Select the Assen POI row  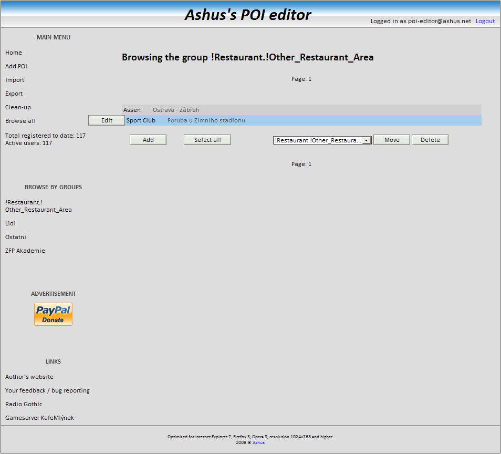point(132,110)
